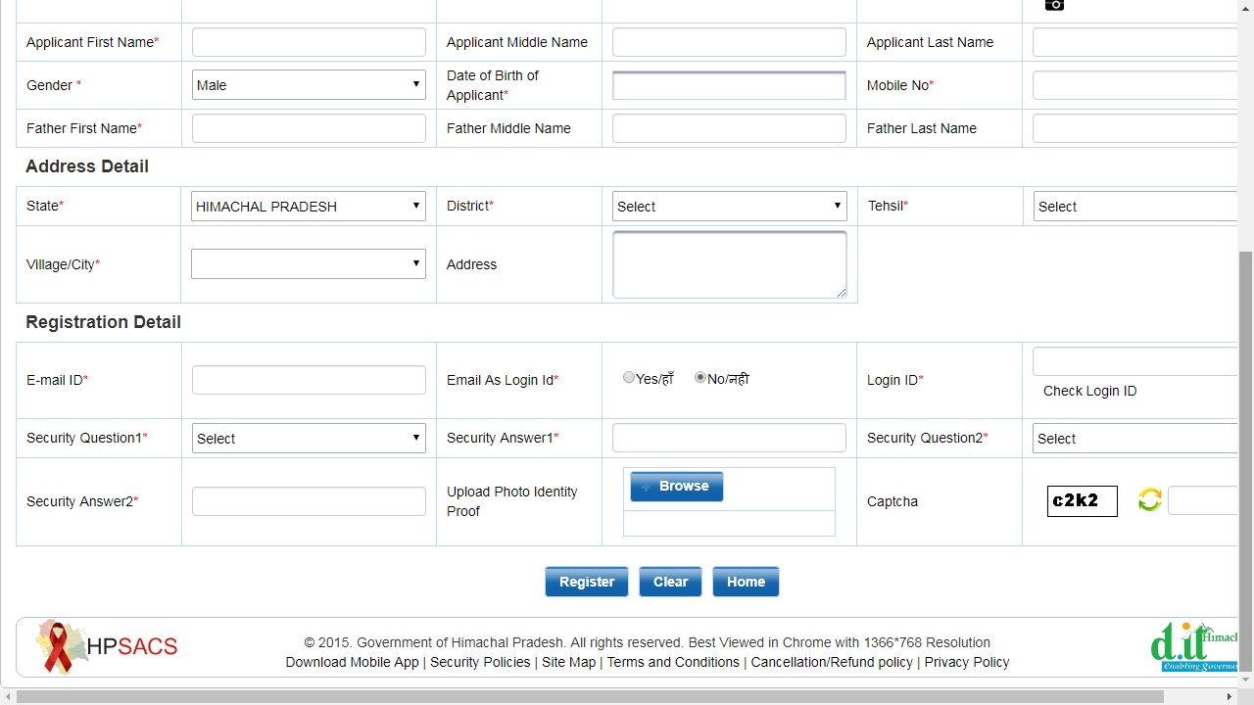Select Yes for Email As Login Id
This screenshot has width=1254, height=705.
tap(629, 378)
